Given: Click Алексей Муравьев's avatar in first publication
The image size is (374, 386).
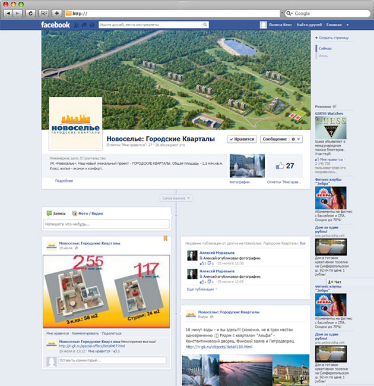Looking at the screenshot, I should pos(192,256).
